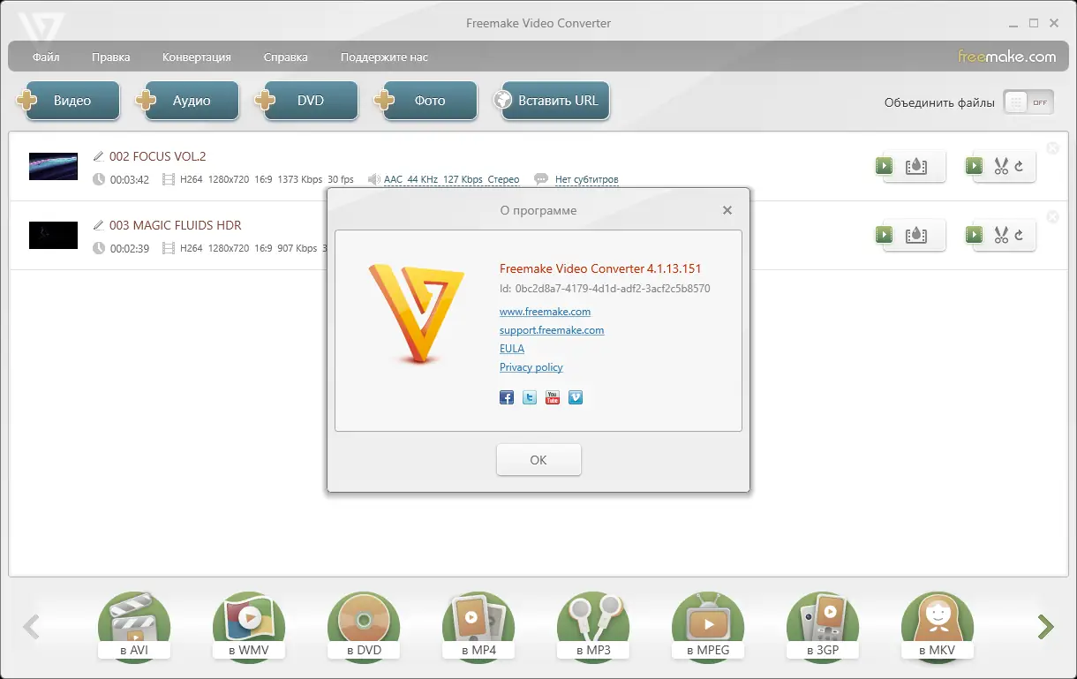The width and height of the screenshot is (1077, 679).
Task: Open the support.freemake.com link
Action: click(x=552, y=330)
